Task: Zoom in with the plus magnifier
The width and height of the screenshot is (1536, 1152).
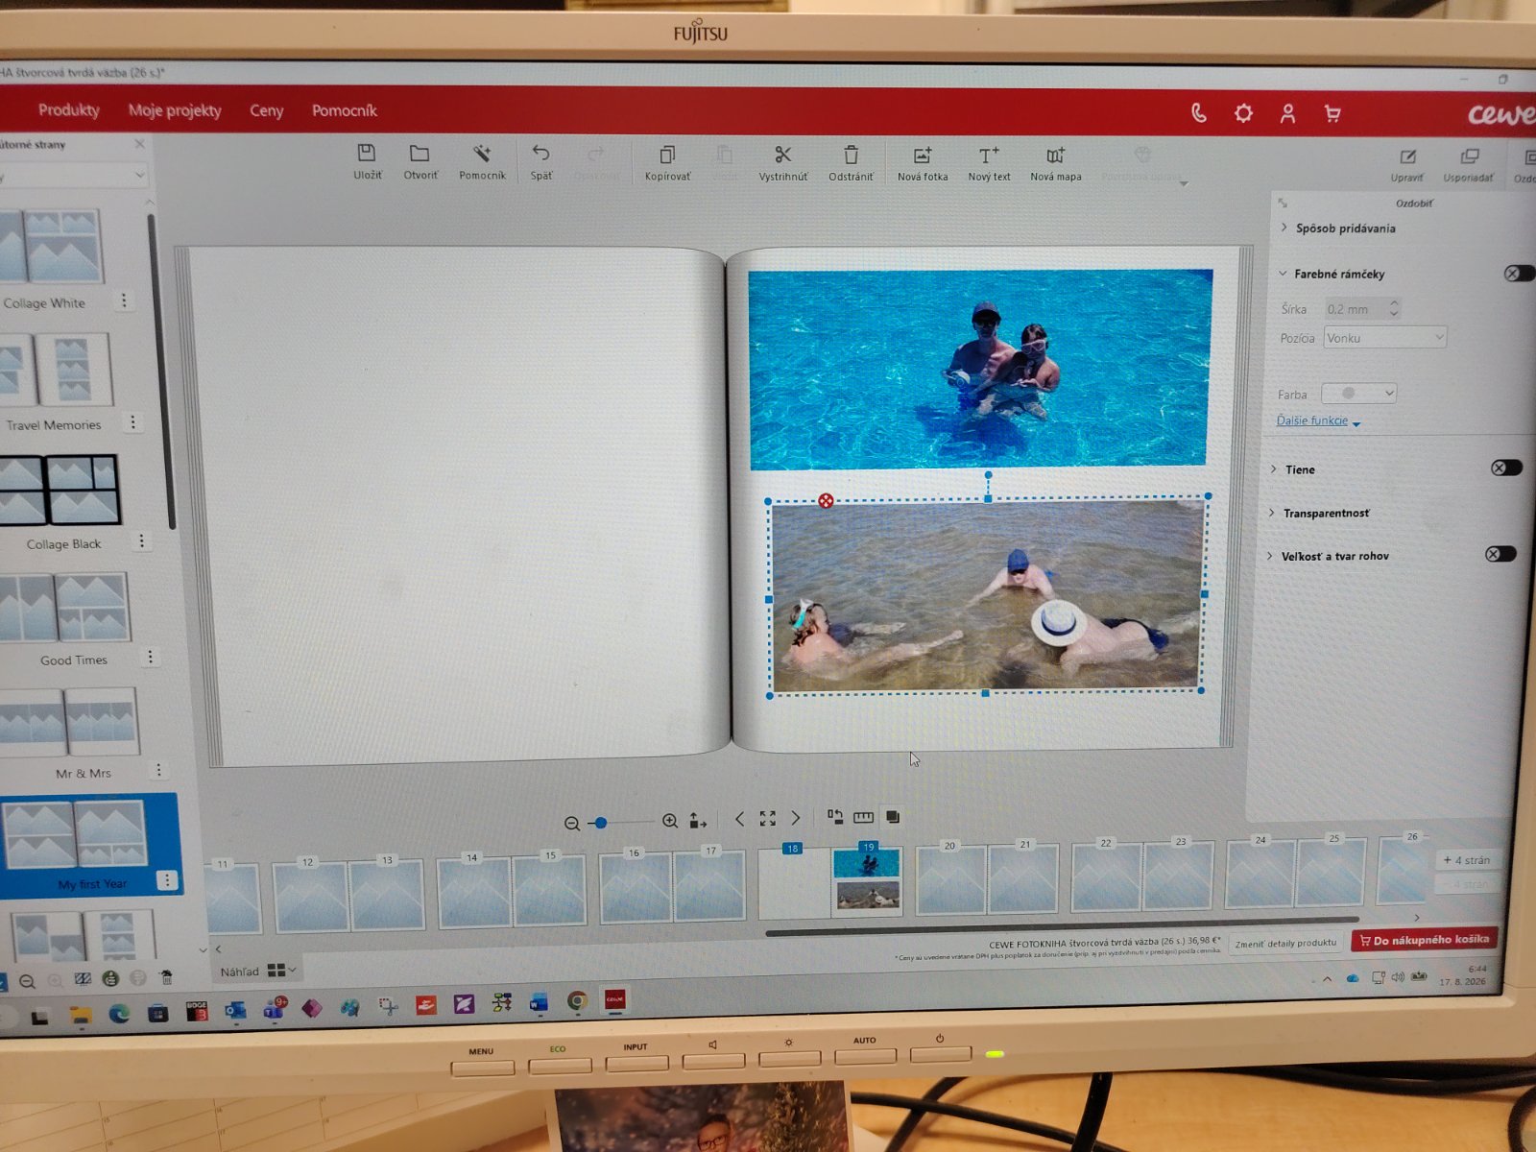Action: 670,821
